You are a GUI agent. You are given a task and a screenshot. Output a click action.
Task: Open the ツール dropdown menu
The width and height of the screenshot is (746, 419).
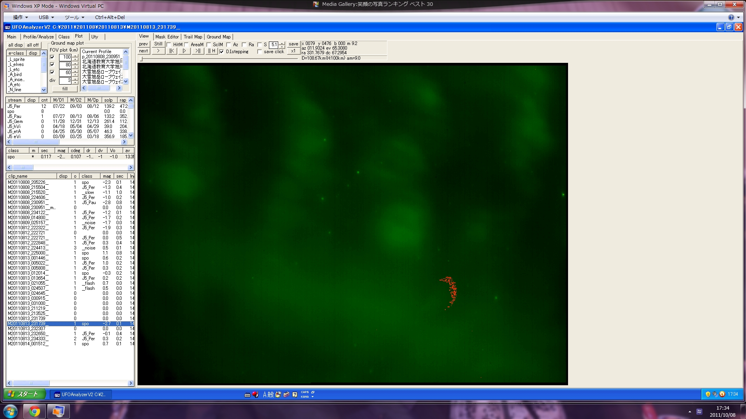(x=74, y=17)
